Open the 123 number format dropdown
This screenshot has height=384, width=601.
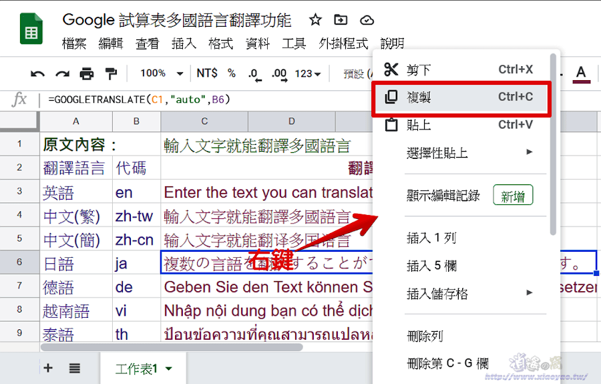pyautogui.click(x=308, y=73)
